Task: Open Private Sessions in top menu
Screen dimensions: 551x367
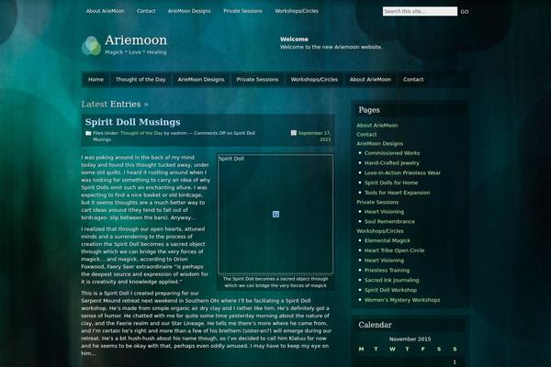Action: [242, 11]
